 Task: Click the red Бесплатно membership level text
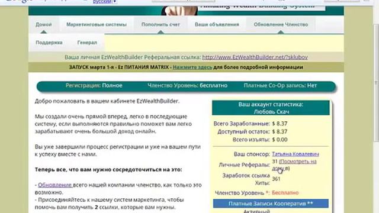pos(285,193)
